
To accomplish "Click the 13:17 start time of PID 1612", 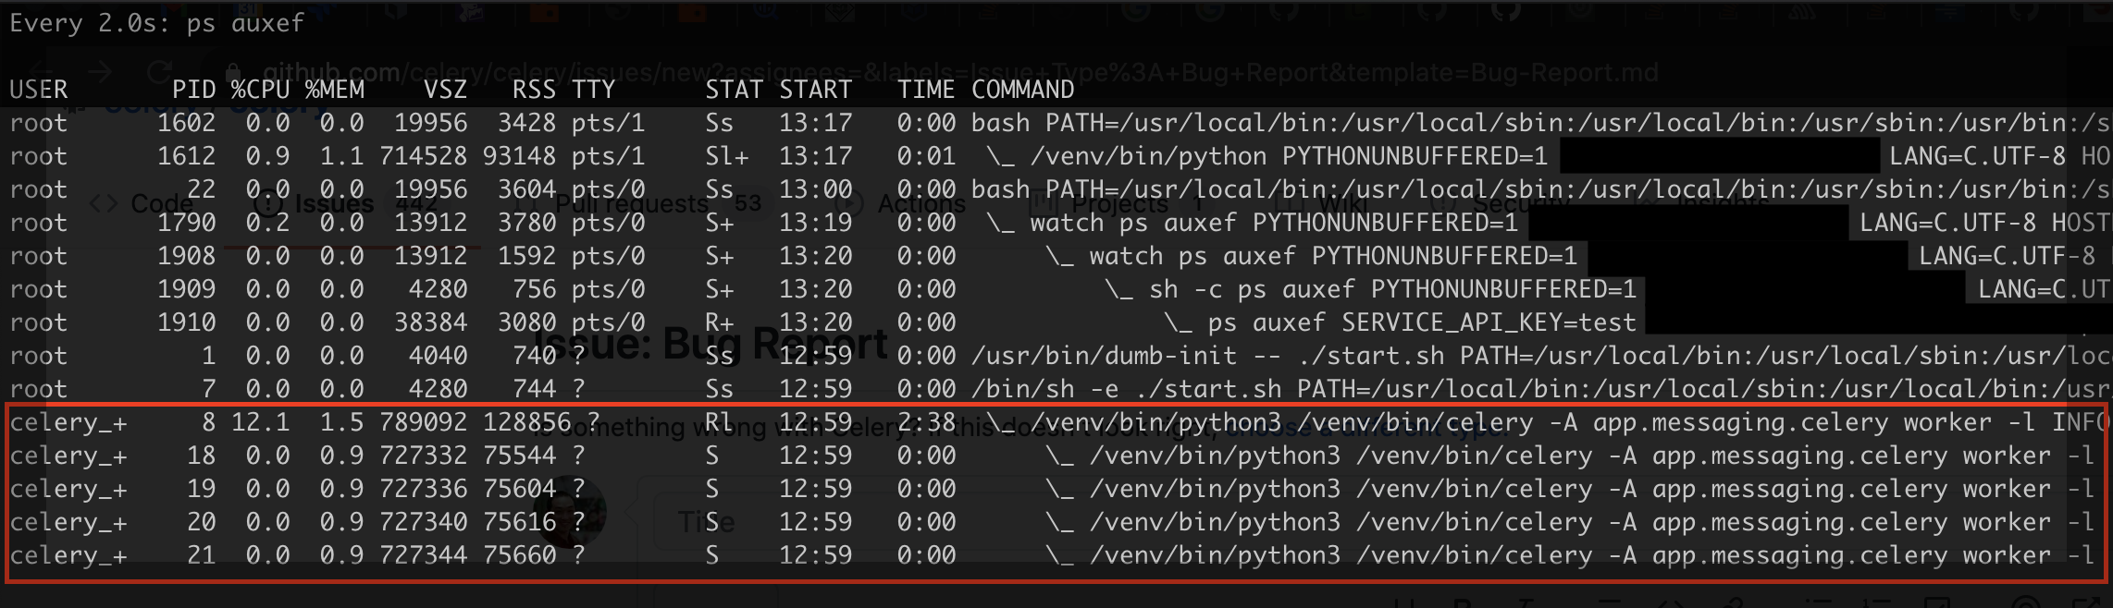I will [x=815, y=156].
